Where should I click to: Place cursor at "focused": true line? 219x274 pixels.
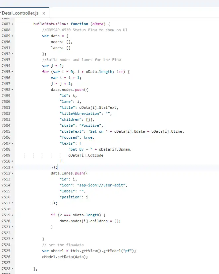[x=76, y=137]
